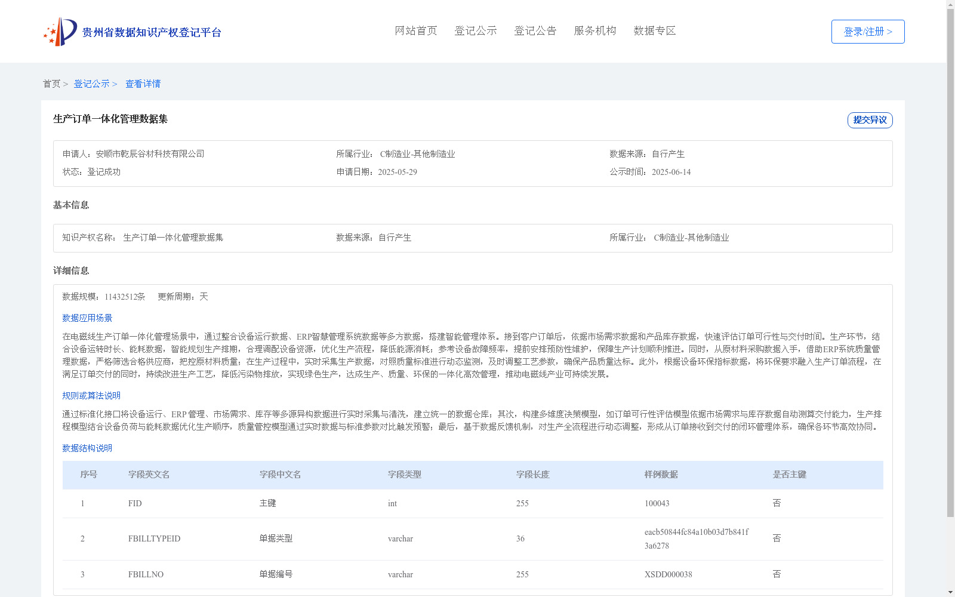This screenshot has height=597, width=955.
Task: Click the 样例数据 column header
Action: click(661, 475)
